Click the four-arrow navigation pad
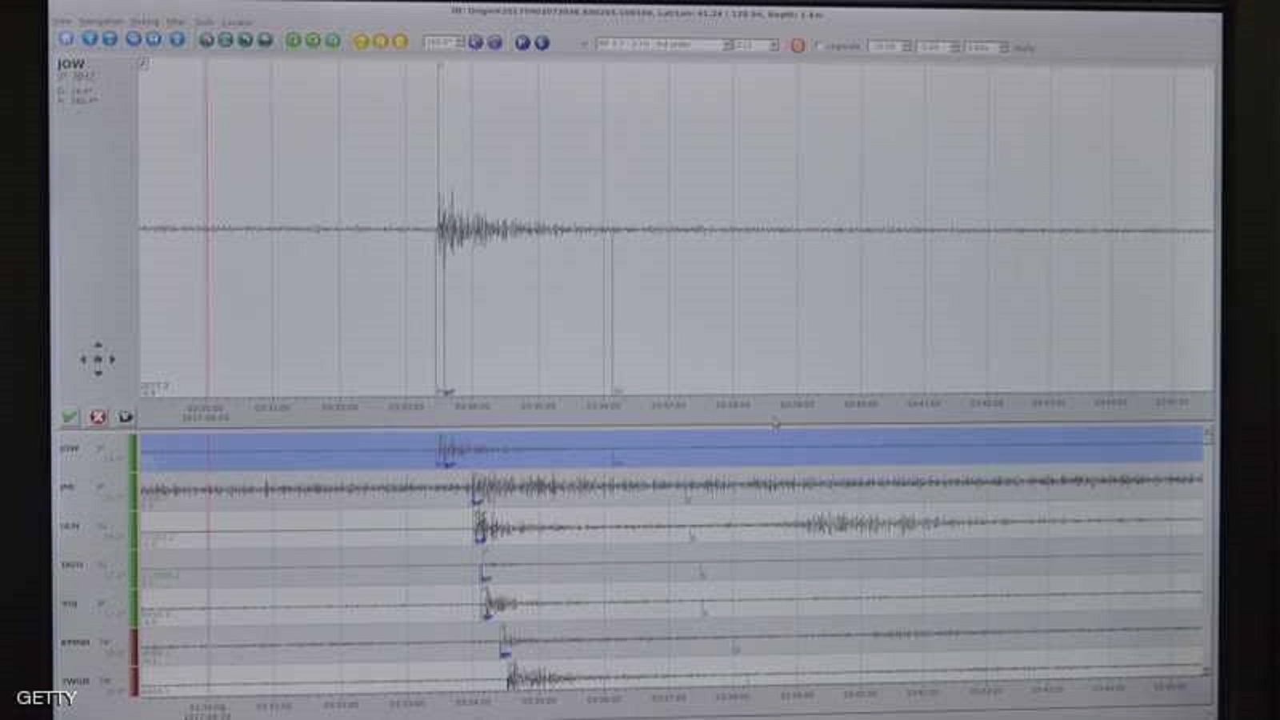The height and width of the screenshot is (720, 1280). click(98, 359)
